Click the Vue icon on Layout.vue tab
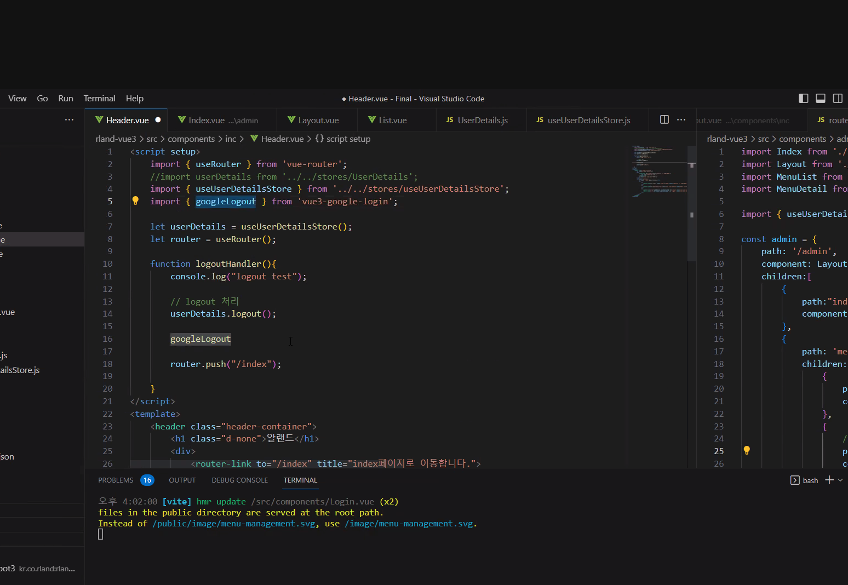This screenshot has width=848, height=585. (291, 120)
